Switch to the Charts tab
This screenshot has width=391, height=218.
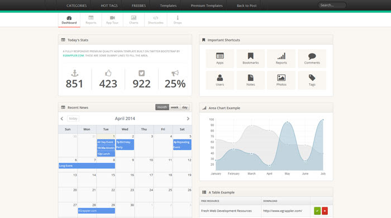click(x=133, y=20)
